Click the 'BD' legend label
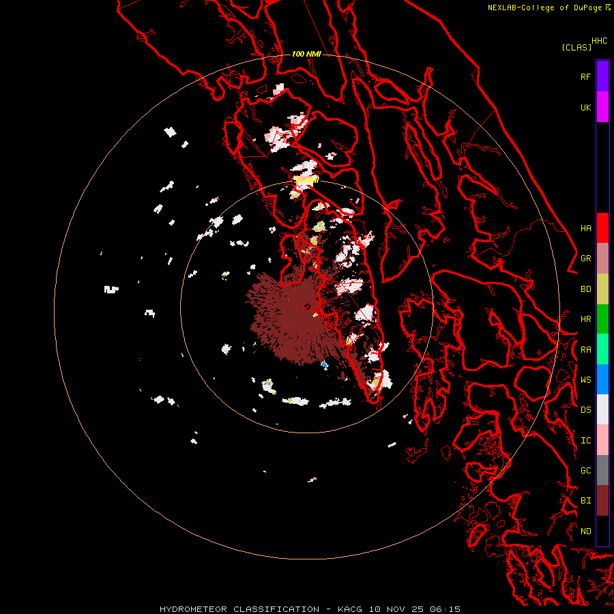Image resolution: width=614 pixels, height=614 pixels. pyautogui.click(x=586, y=289)
